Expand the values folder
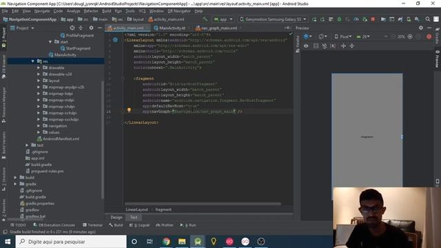 coord(39,132)
